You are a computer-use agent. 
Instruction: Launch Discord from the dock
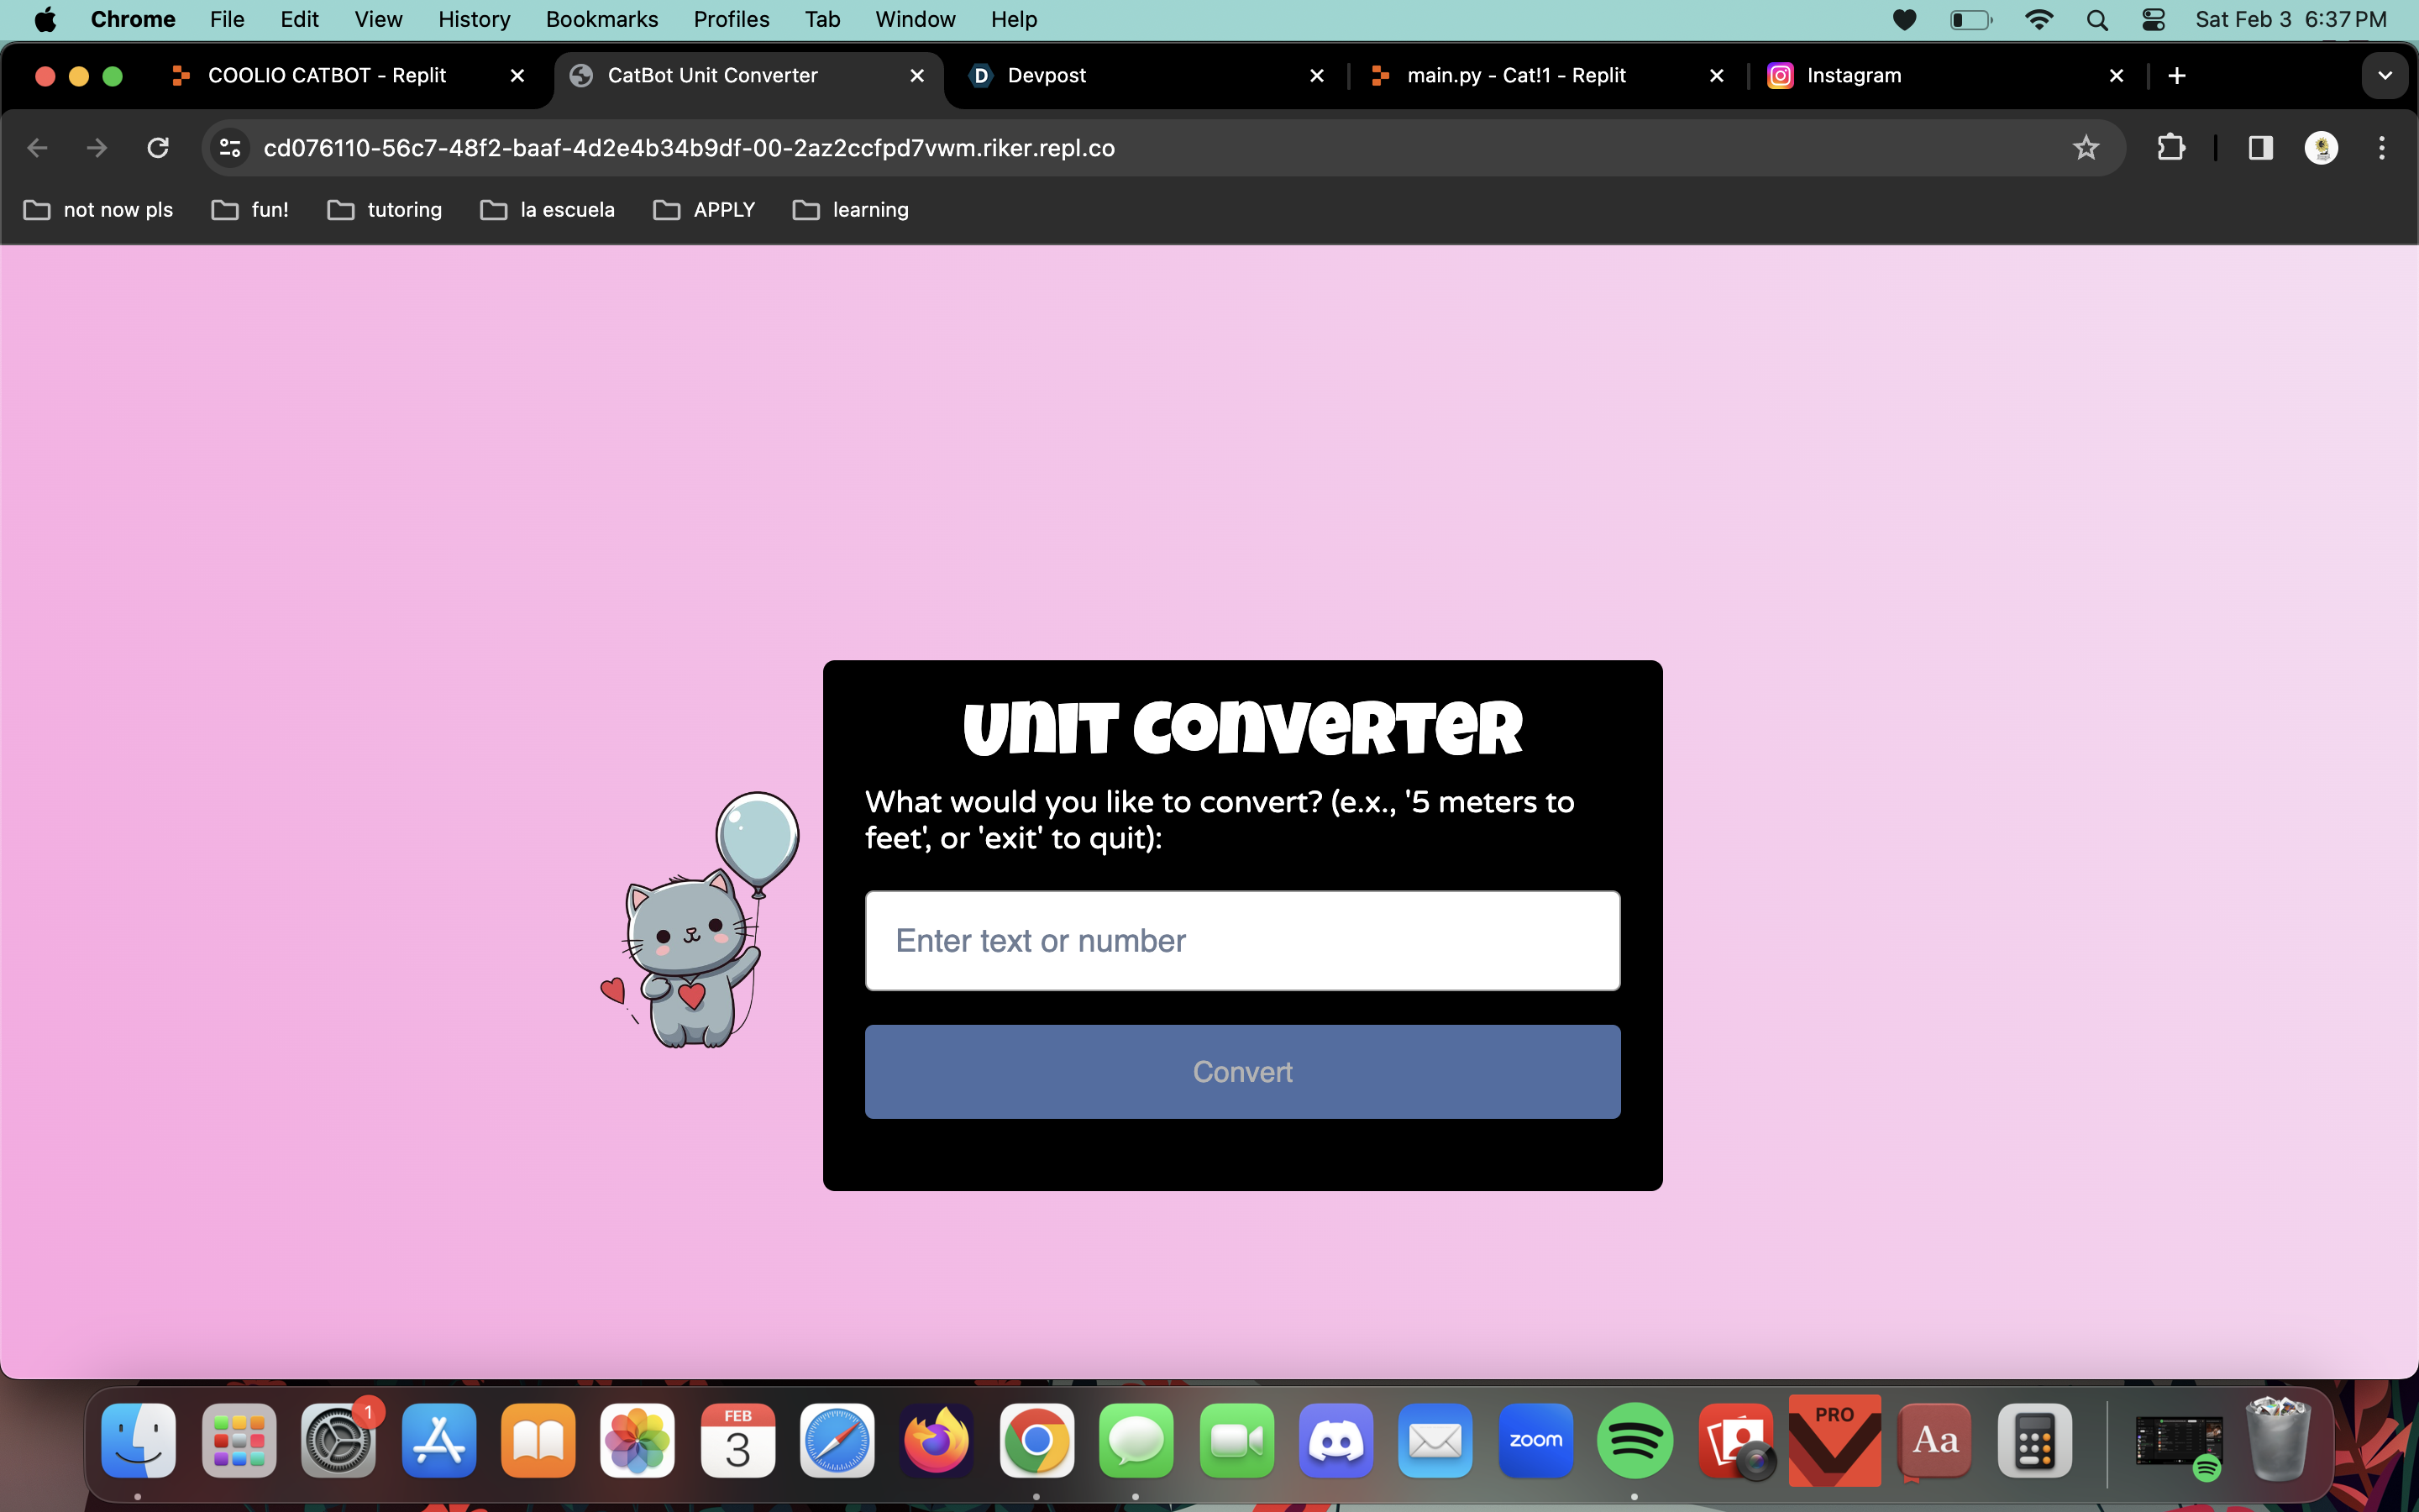tap(1335, 1440)
